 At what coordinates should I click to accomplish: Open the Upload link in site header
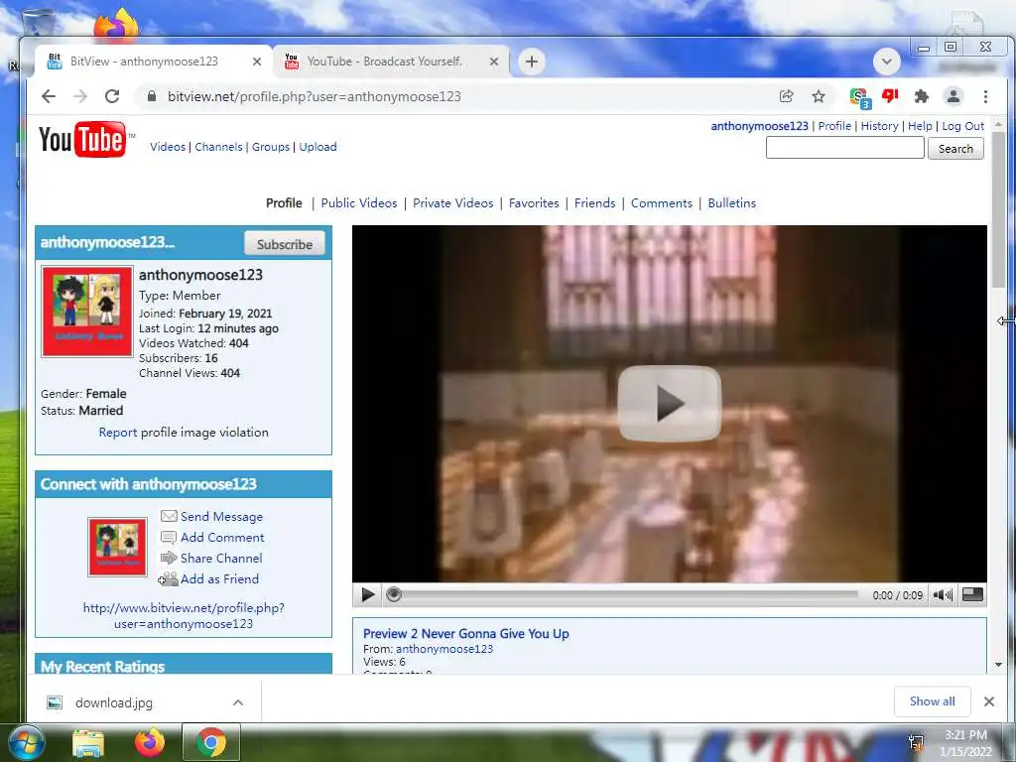pos(317,147)
